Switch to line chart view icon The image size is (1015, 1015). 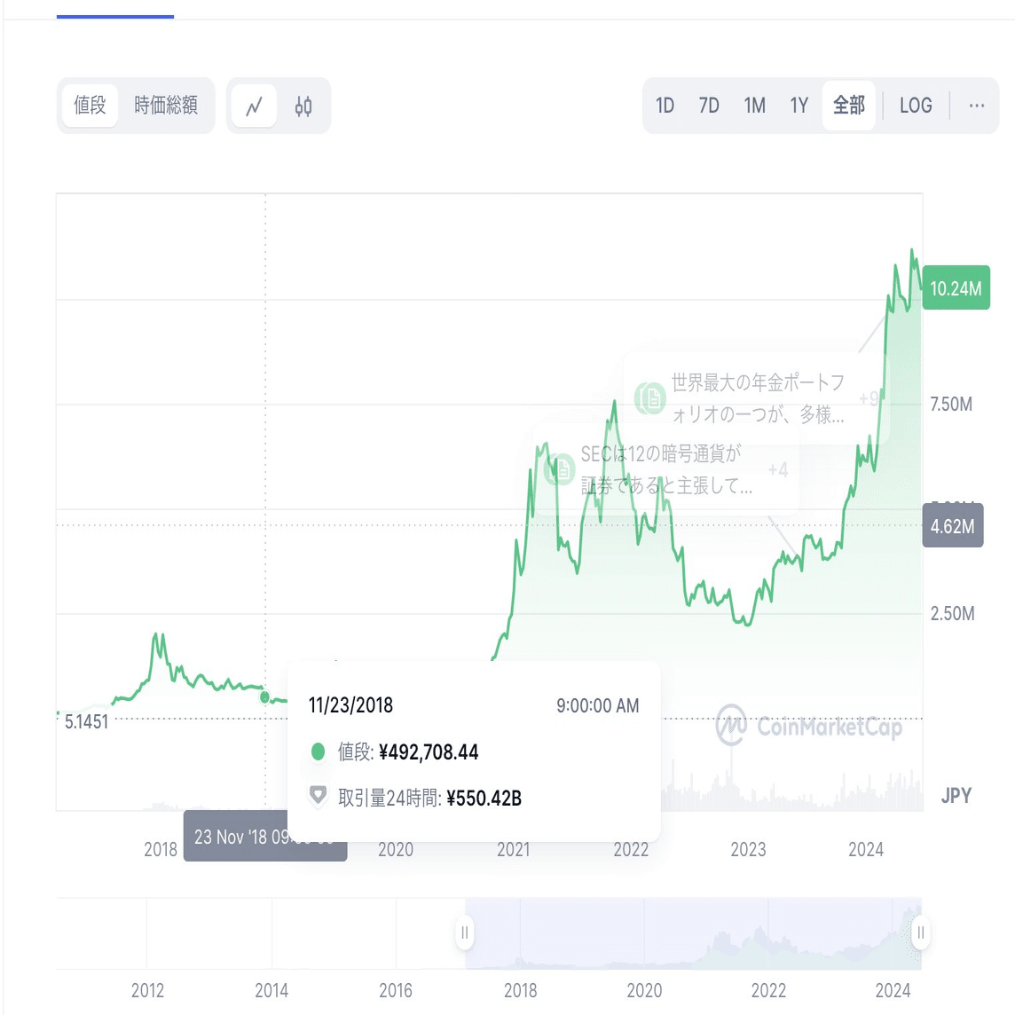click(x=254, y=106)
